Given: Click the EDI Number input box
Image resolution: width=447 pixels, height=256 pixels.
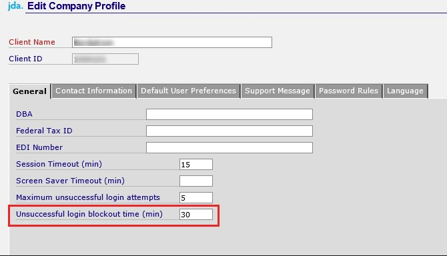Looking at the screenshot, I should pyautogui.click(x=230, y=147).
